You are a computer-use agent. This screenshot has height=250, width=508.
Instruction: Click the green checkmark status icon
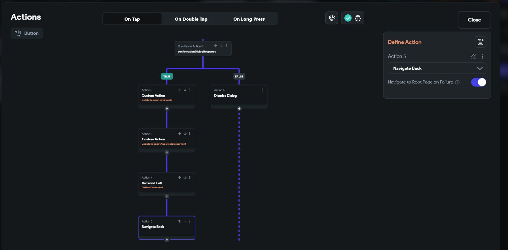tap(348, 18)
